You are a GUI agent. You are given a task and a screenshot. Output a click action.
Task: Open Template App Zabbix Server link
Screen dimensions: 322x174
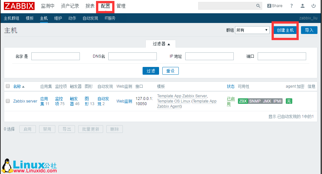[x=182, y=96]
